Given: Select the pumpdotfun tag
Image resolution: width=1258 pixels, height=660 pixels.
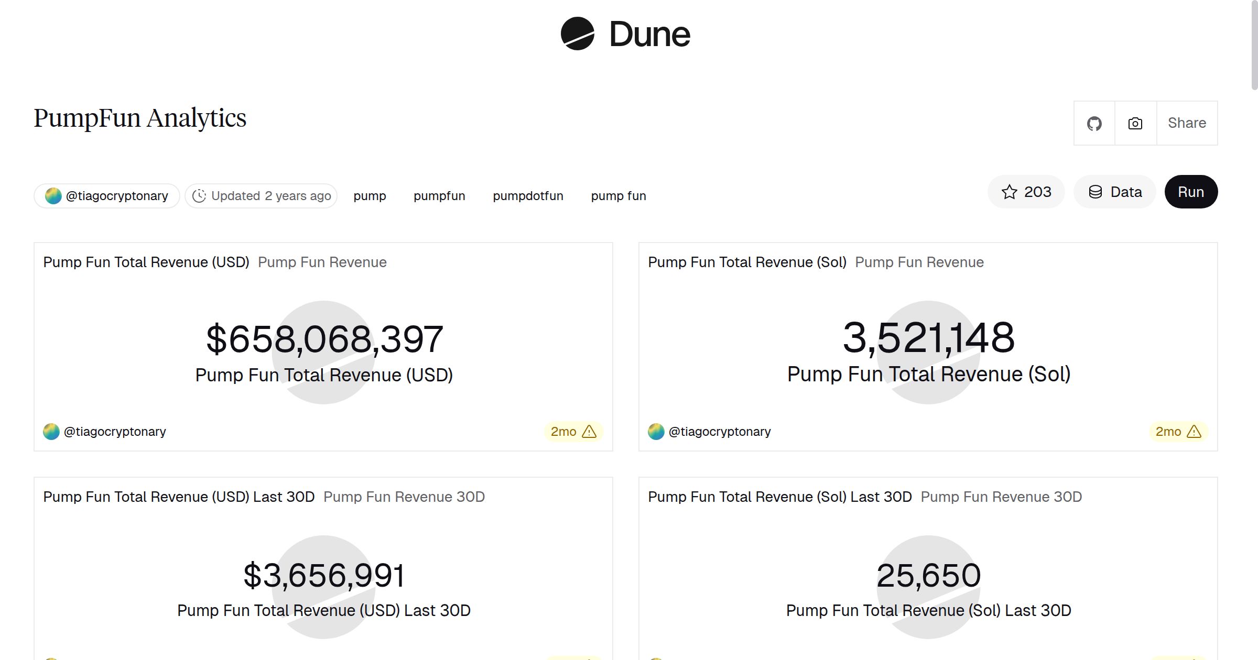Looking at the screenshot, I should click(x=528, y=195).
